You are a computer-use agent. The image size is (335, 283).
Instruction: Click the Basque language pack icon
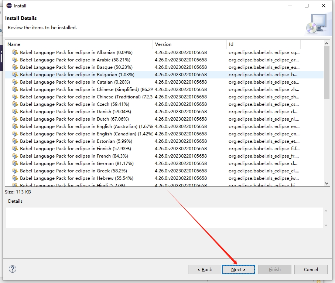coord(15,67)
